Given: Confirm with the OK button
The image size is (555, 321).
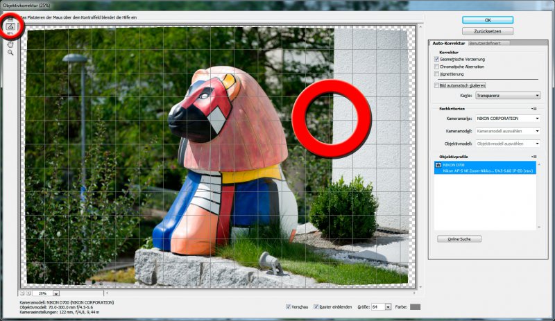Looking at the screenshot, I should click(x=488, y=20).
